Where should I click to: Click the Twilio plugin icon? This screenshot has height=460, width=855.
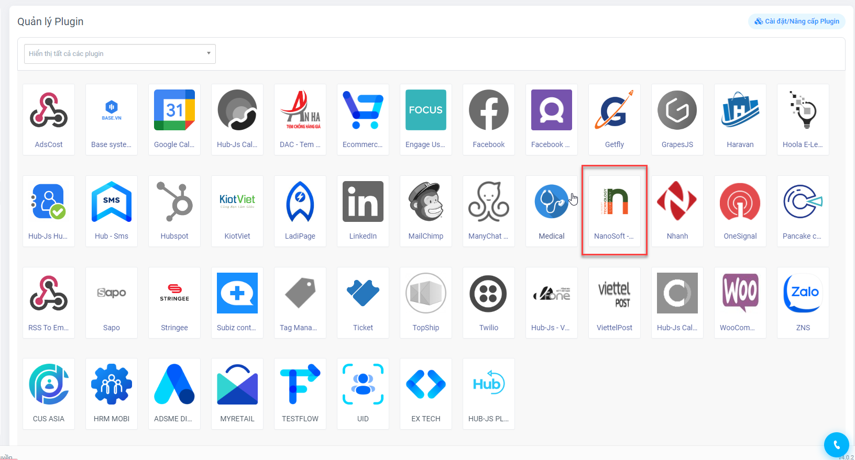pyautogui.click(x=489, y=294)
